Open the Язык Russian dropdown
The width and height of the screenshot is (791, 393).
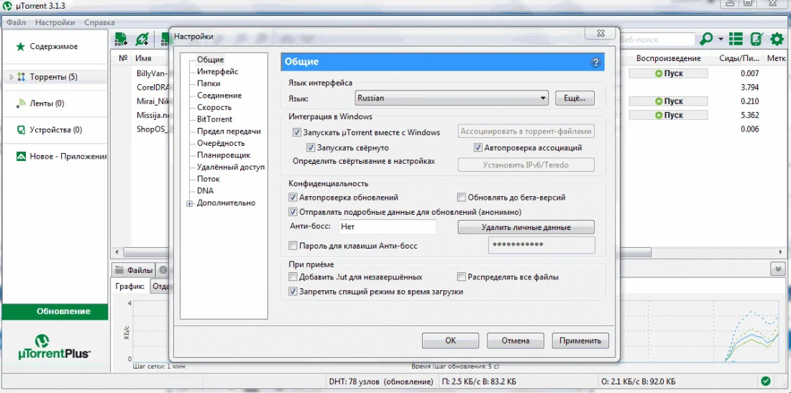tap(451, 98)
